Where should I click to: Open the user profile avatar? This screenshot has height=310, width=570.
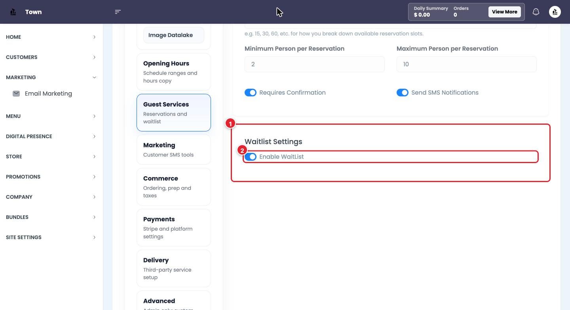(555, 12)
